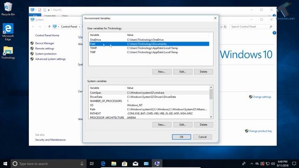
Task: Click Edit button for user variables
Action: tap(183, 72)
